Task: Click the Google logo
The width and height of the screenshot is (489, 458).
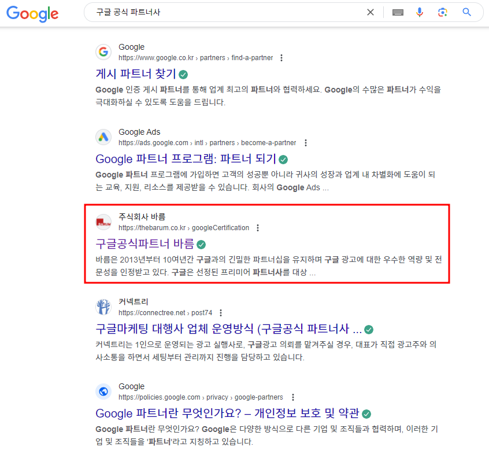Action: 32,13
